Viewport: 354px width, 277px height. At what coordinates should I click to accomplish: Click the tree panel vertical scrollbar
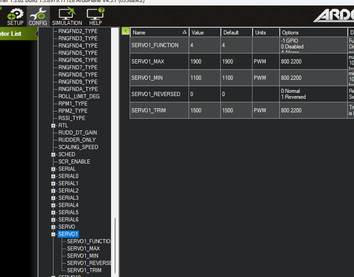[x=115, y=242]
